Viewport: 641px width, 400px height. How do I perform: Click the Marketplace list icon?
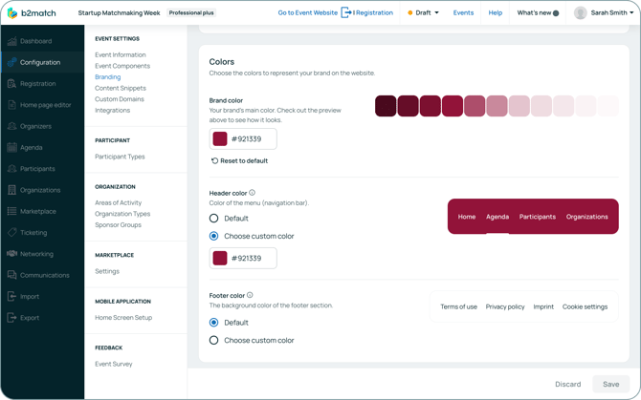pyautogui.click(x=11, y=211)
